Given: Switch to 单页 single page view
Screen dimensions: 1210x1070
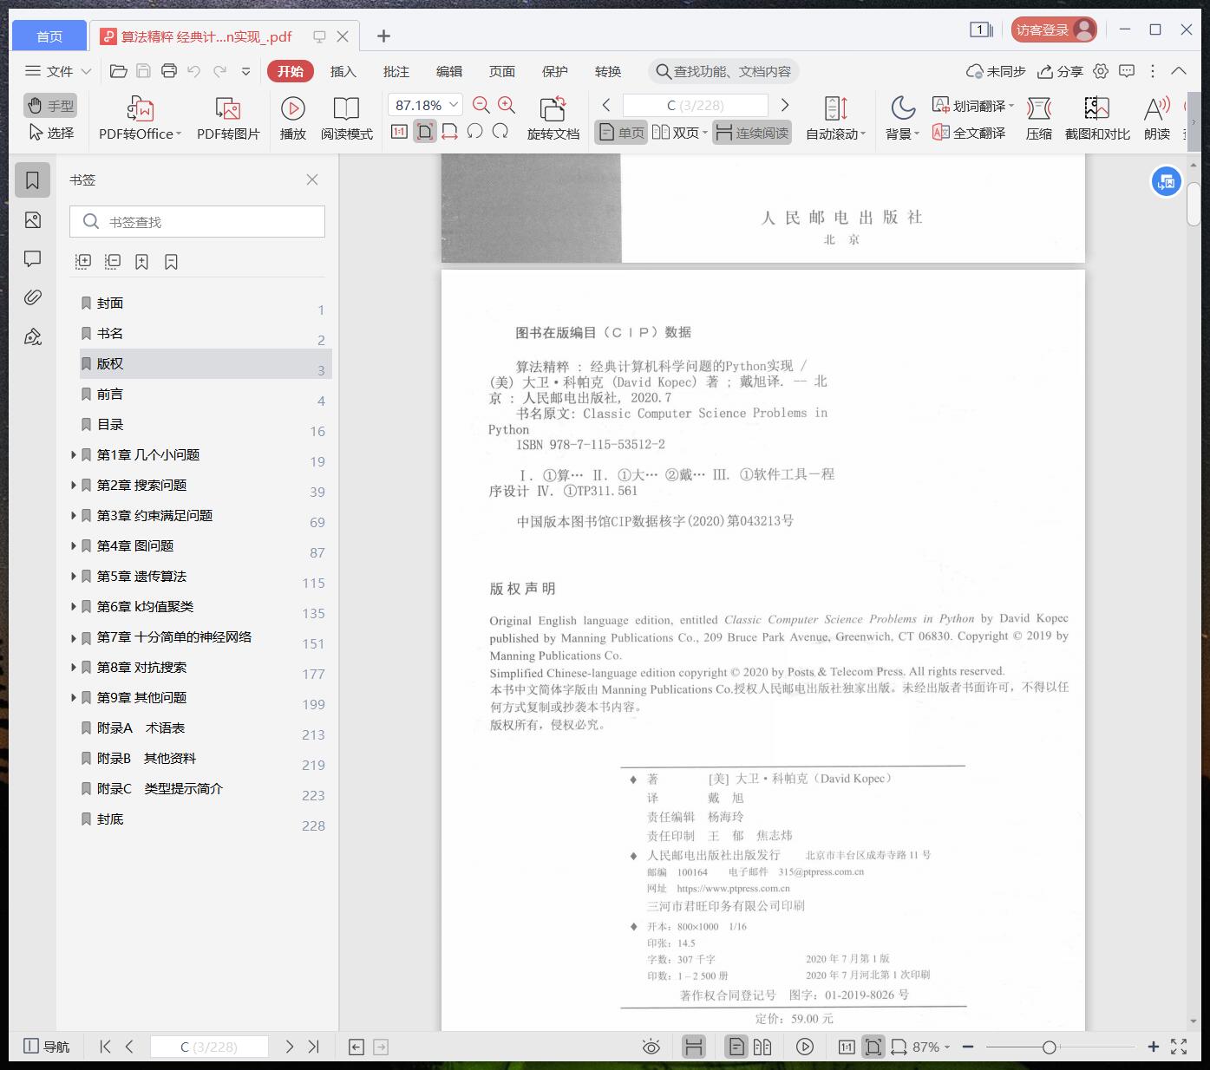Looking at the screenshot, I should point(621,133).
